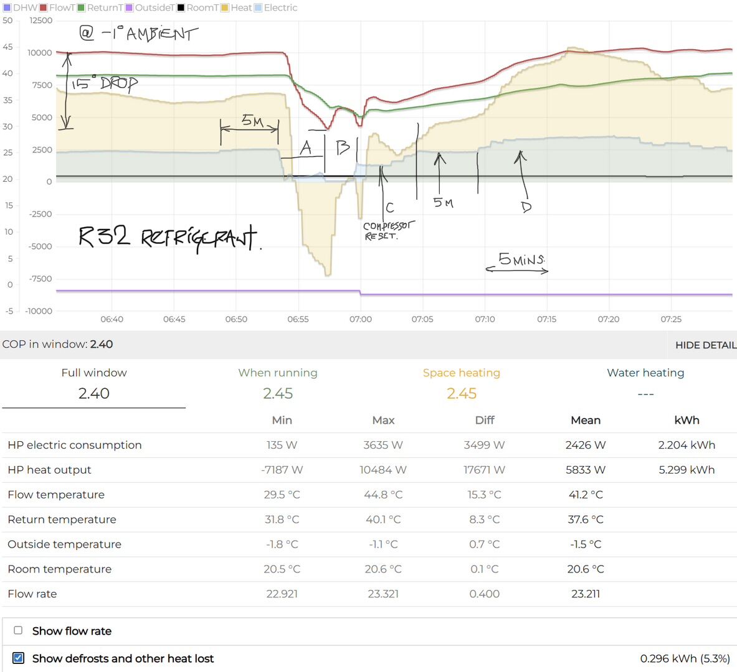Click the light blue Electric legend swatch

258,8
